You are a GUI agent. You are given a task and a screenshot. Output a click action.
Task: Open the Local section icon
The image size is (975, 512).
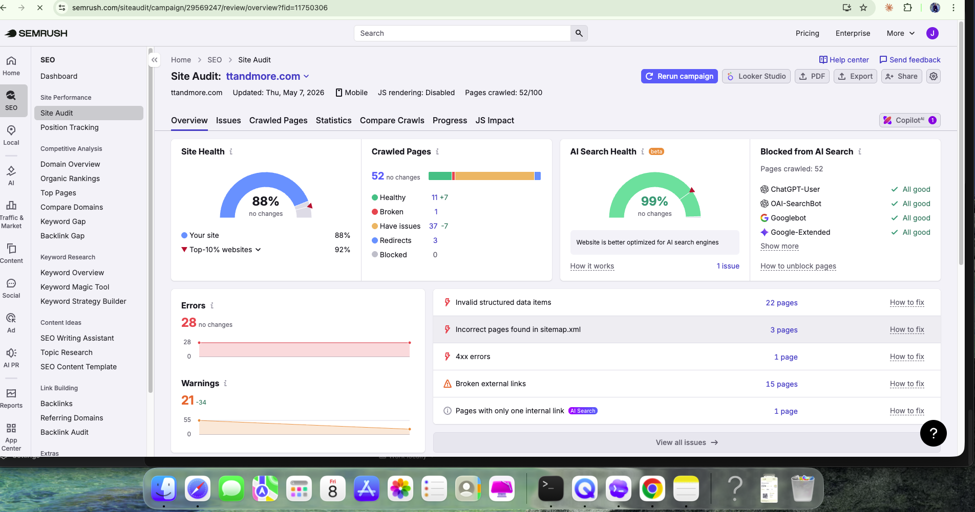11,136
